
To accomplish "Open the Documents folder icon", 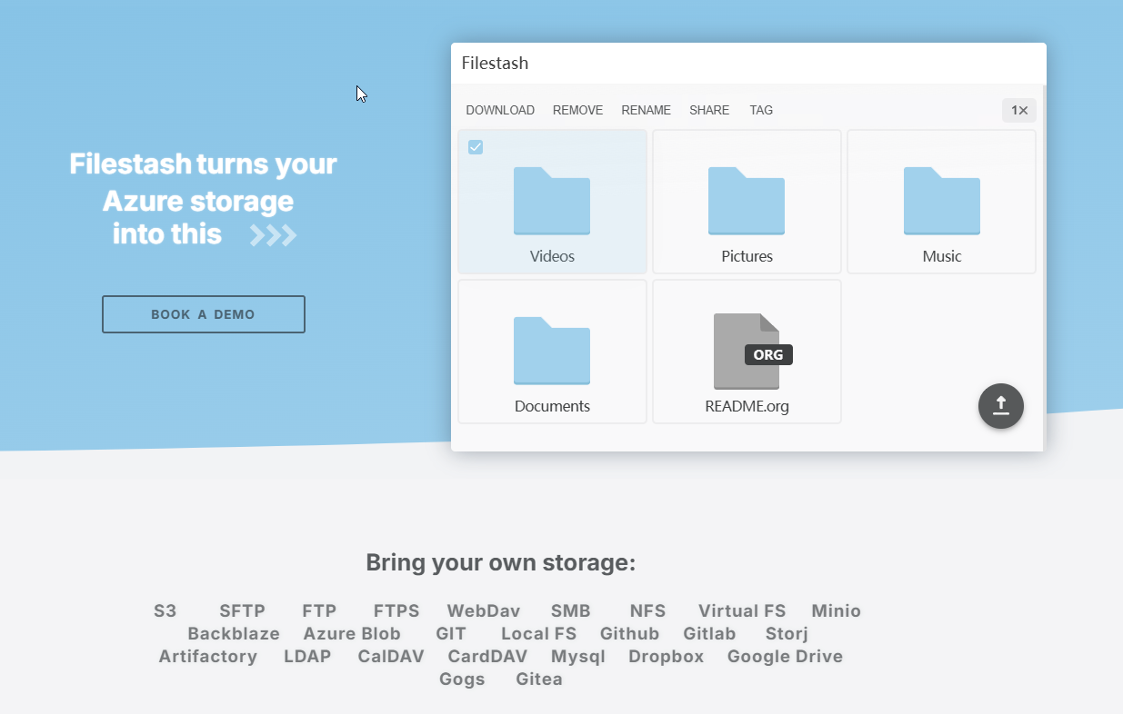I will point(552,351).
